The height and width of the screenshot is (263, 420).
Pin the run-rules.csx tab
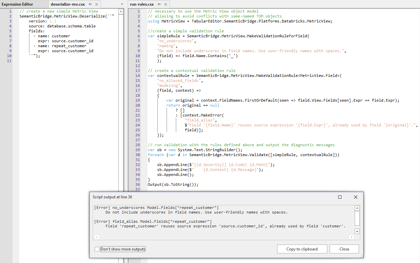(x=160, y=4)
